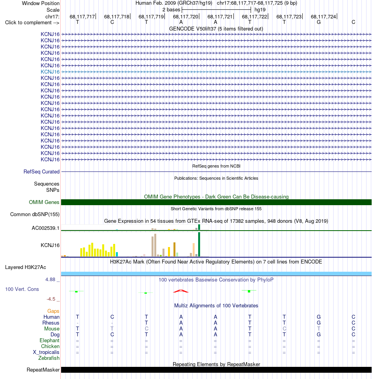This screenshot has height=379, width=372.
Task: Click the Dog alignment row label
Action: pyautogui.click(x=55, y=334)
